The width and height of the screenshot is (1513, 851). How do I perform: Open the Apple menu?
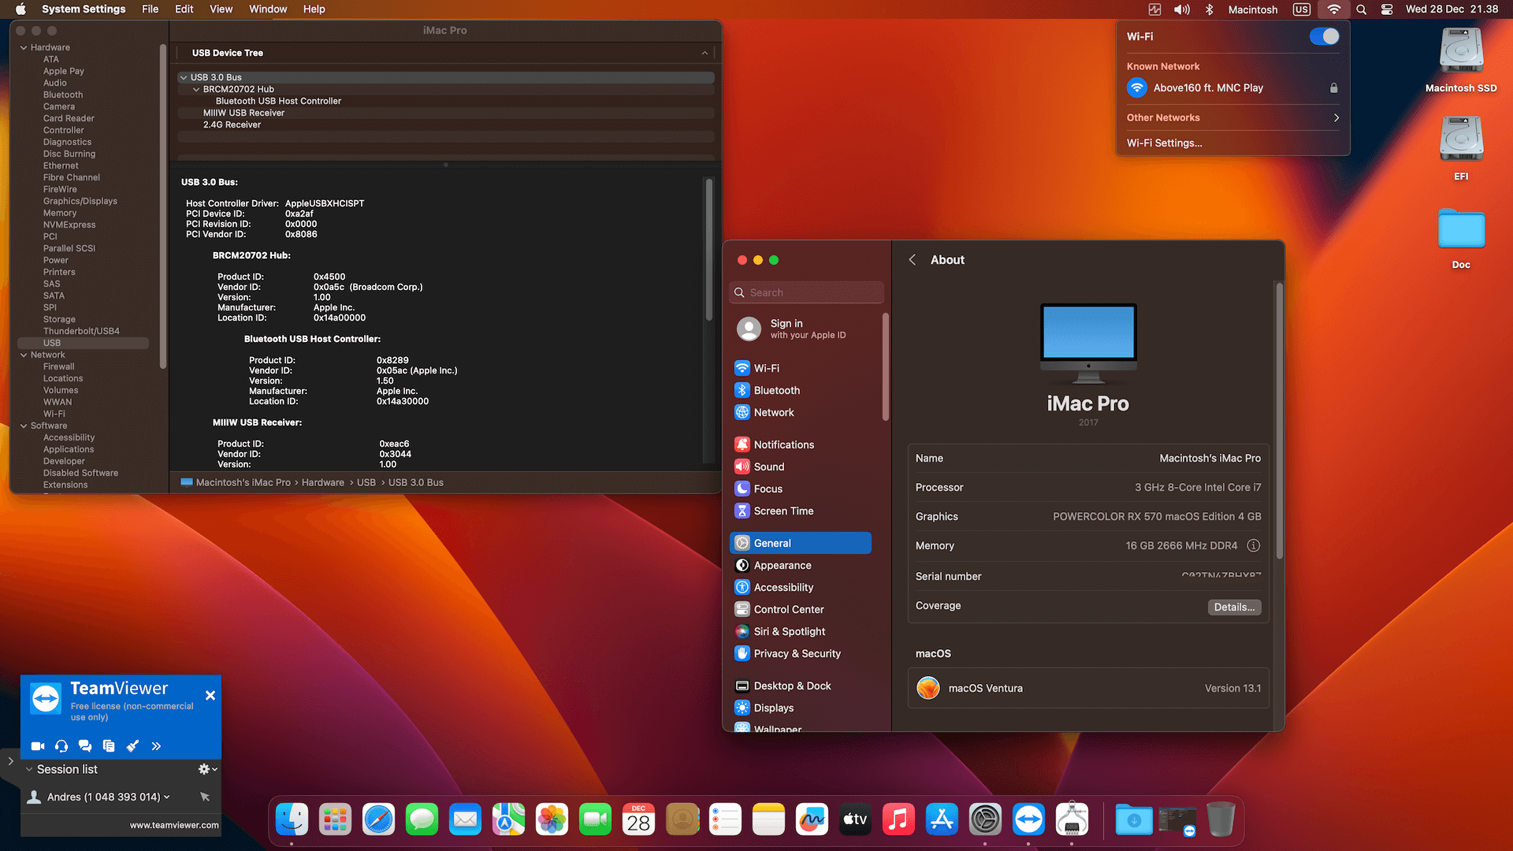point(21,9)
